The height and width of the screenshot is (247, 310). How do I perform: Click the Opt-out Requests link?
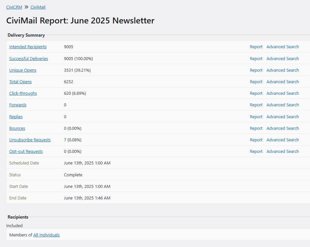(26, 152)
